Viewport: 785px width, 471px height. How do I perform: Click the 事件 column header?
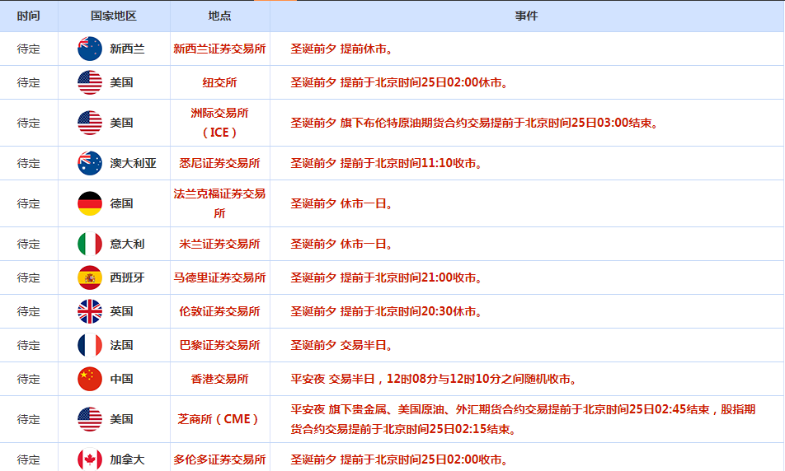coord(526,16)
